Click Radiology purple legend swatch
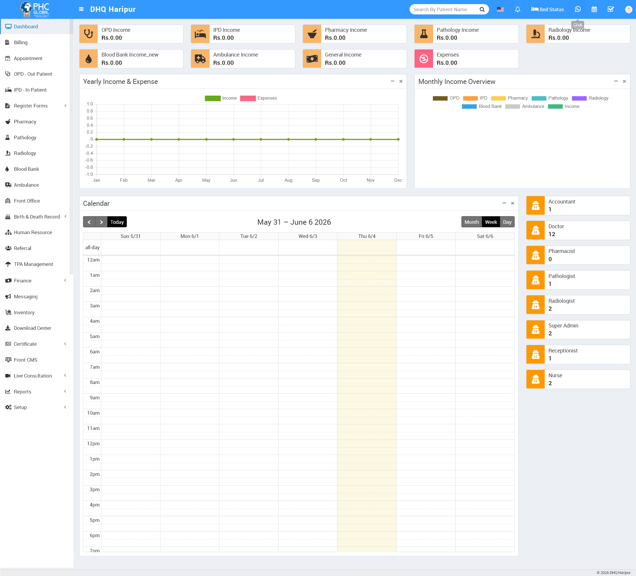The width and height of the screenshot is (636, 576). coord(579,98)
